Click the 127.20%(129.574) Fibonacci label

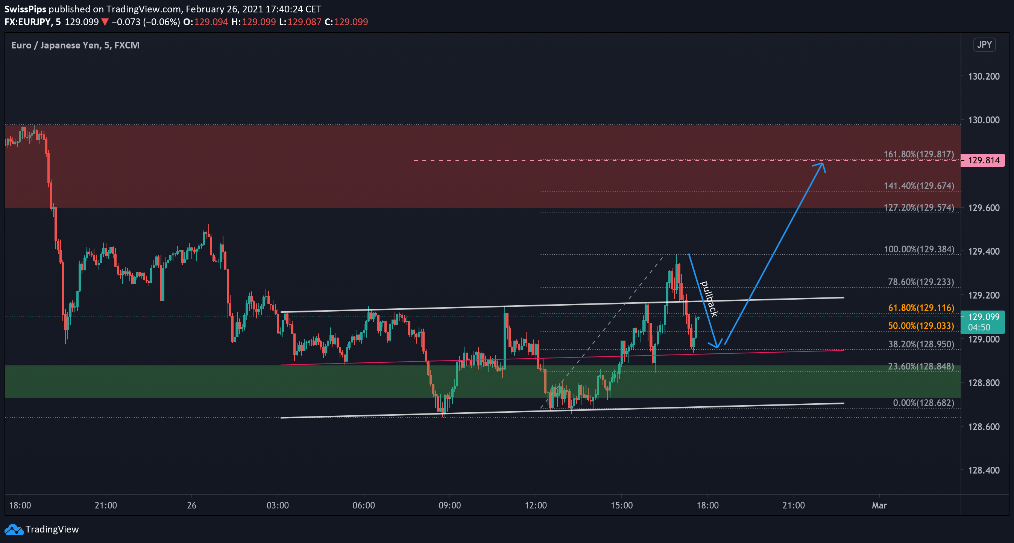[x=919, y=207]
